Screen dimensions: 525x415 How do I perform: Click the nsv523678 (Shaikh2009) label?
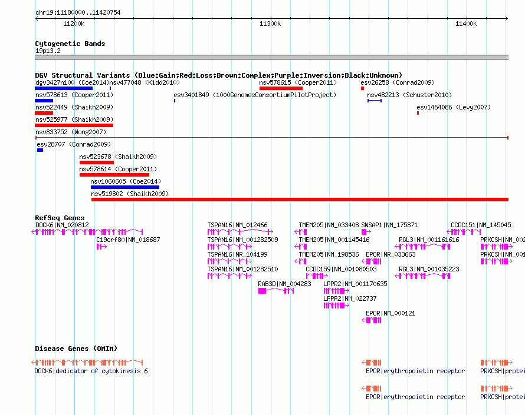(118, 157)
